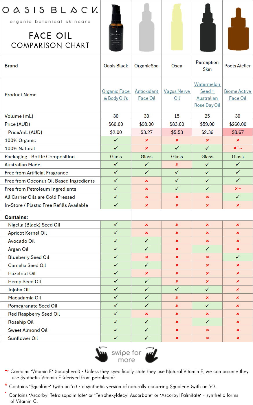The width and height of the screenshot is (253, 405).
Task: Click the grey OrganicSpa dropper bottle image
Action: pos(146,27)
